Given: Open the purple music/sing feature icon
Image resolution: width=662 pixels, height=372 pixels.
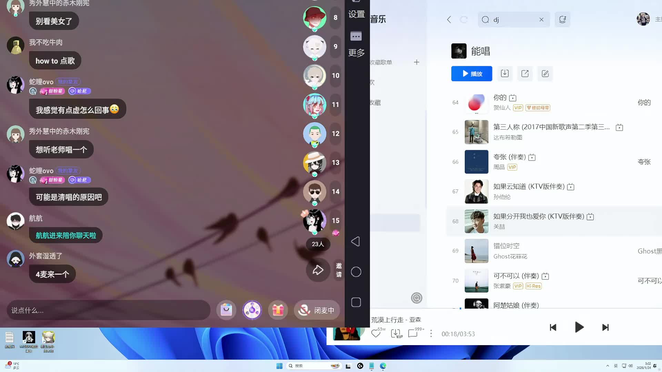Looking at the screenshot, I should click(252, 310).
